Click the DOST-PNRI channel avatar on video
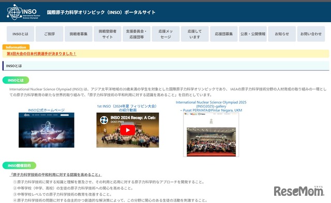Viewport: 331px width, 203px height. point(103,120)
